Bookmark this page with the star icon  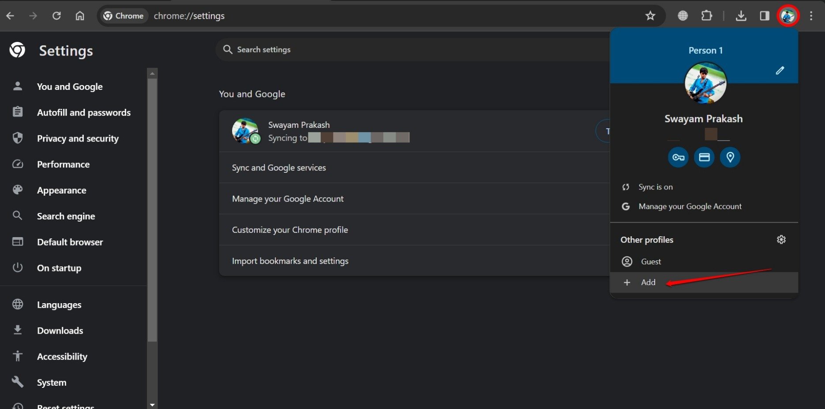(650, 15)
